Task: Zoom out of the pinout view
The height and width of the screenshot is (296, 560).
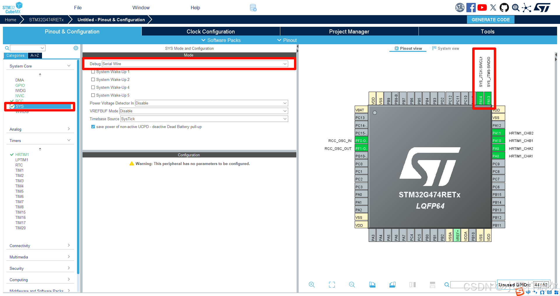Action: point(352,285)
